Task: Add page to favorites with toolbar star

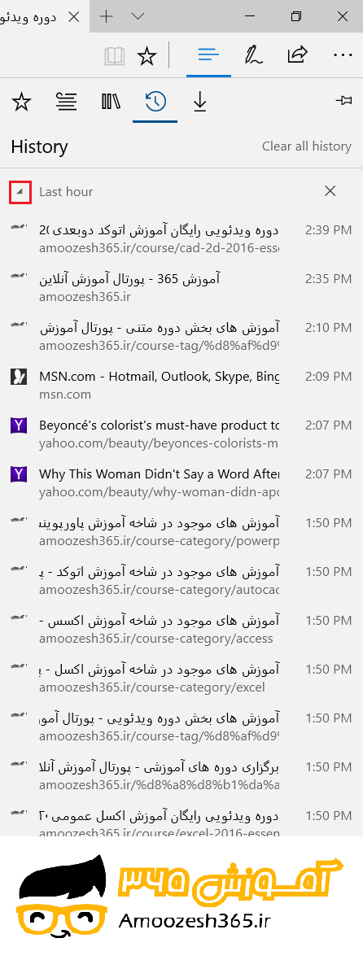Action: pos(147,56)
